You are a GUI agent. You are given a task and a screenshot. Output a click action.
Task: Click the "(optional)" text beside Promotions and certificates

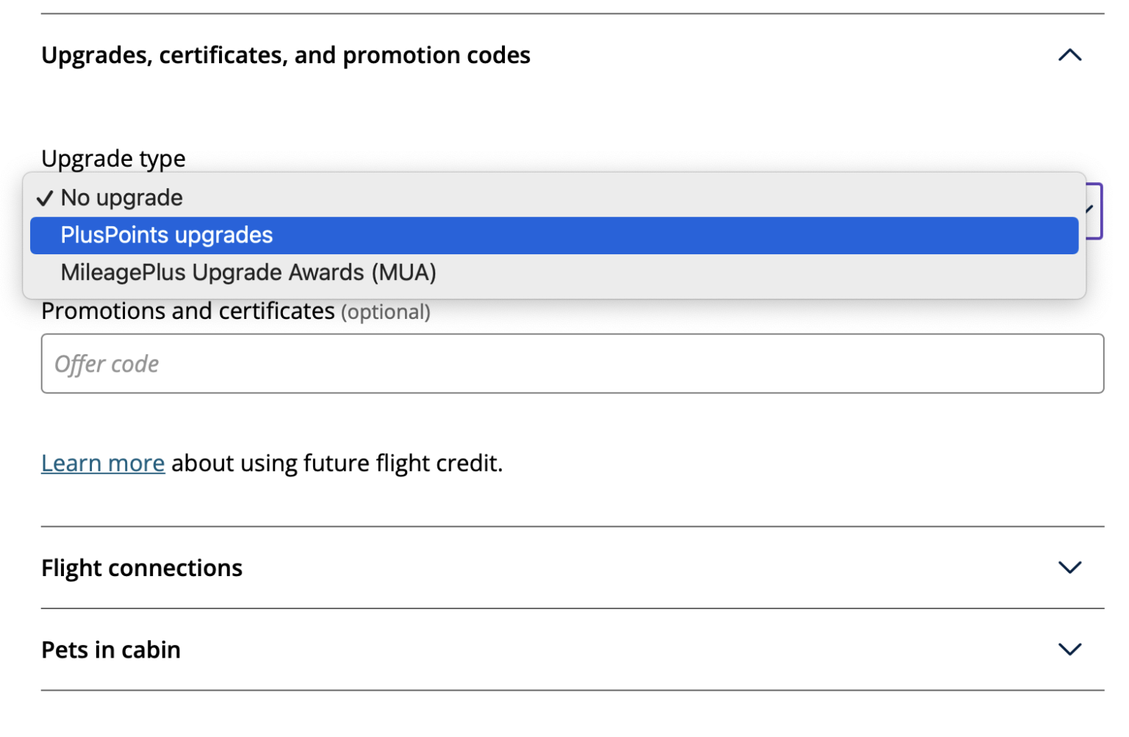coord(386,312)
